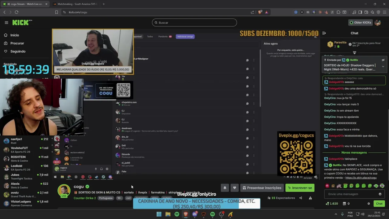Open VictorLudgero channel in sidebar

[x=26, y=203]
